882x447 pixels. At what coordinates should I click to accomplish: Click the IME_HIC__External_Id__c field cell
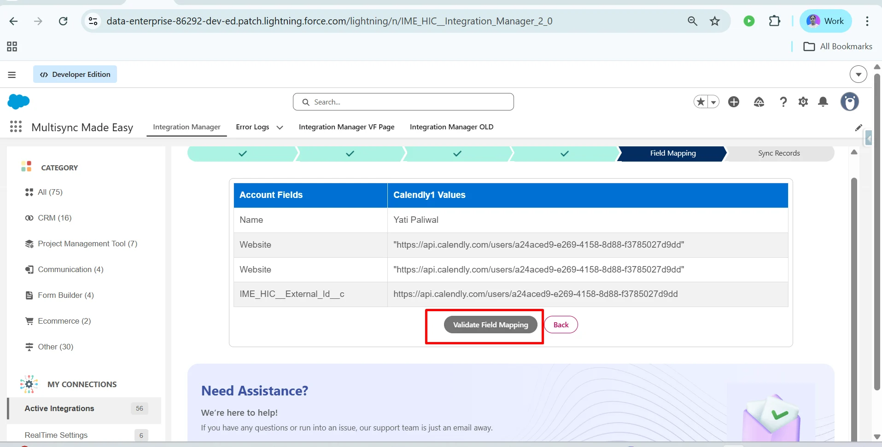click(x=310, y=294)
